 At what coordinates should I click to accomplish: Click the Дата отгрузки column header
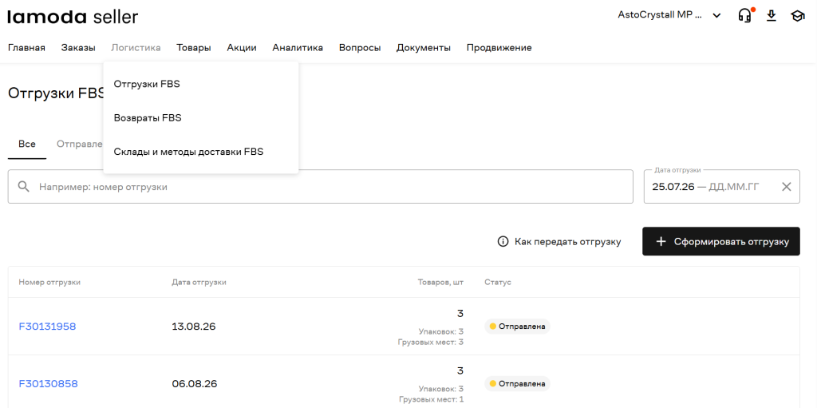(x=199, y=283)
